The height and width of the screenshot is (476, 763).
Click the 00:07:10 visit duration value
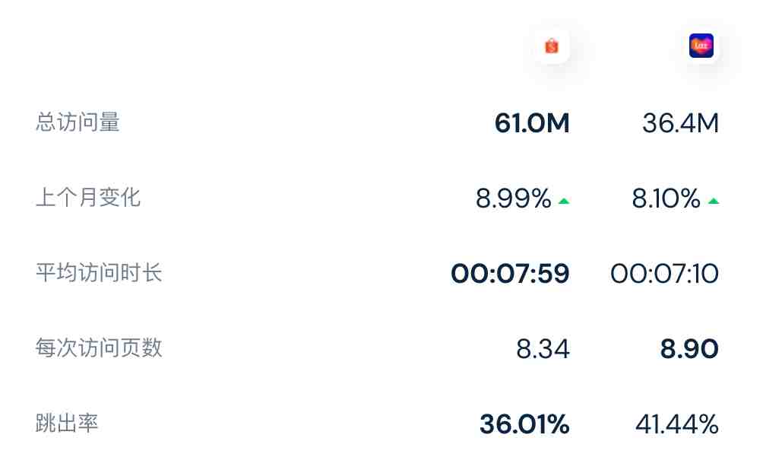coord(664,274)
